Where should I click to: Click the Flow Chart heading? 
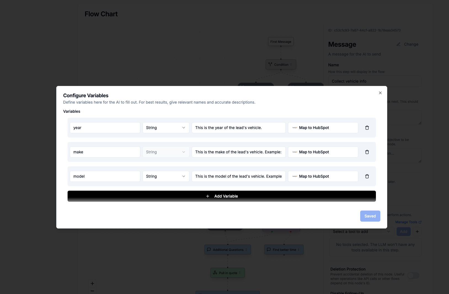tap(101, 14)
